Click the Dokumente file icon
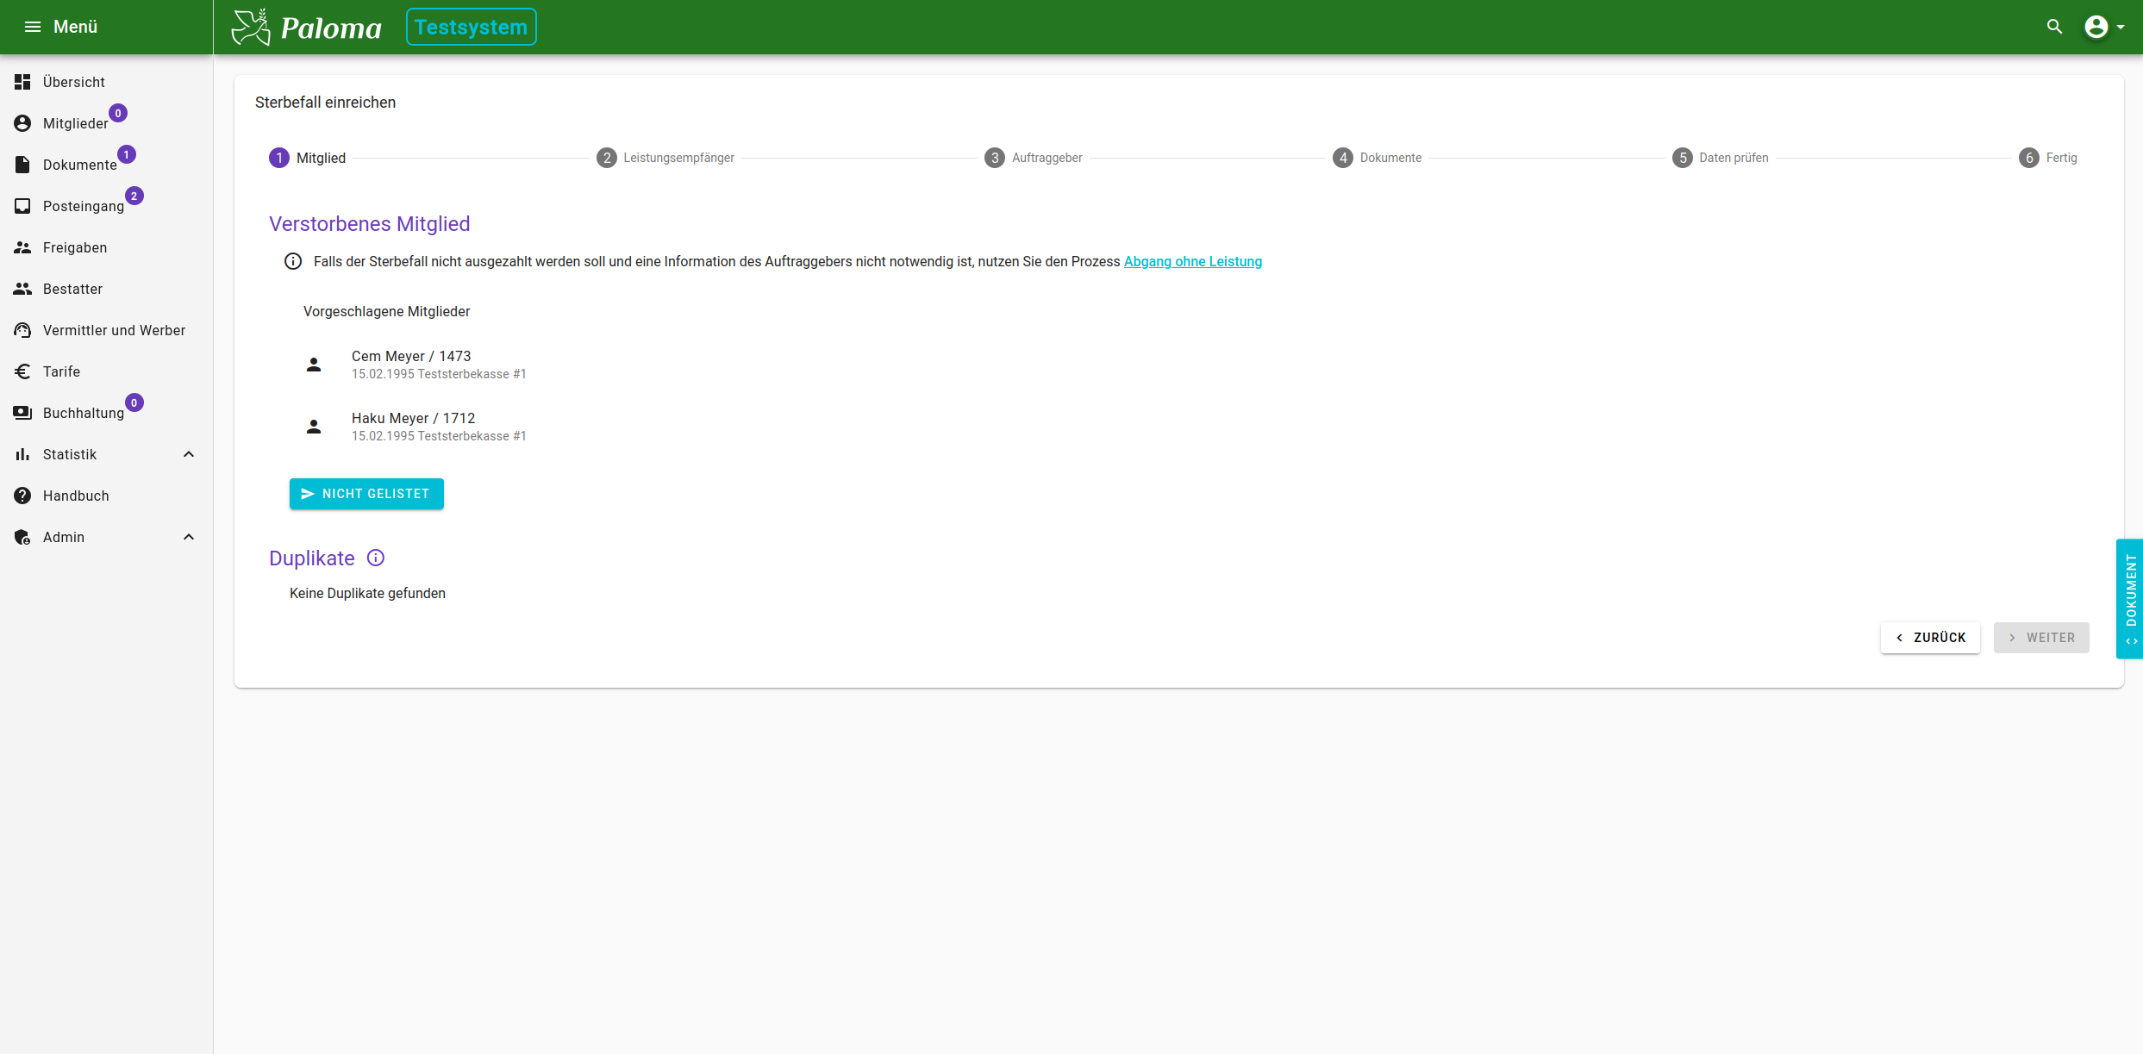 22,165
